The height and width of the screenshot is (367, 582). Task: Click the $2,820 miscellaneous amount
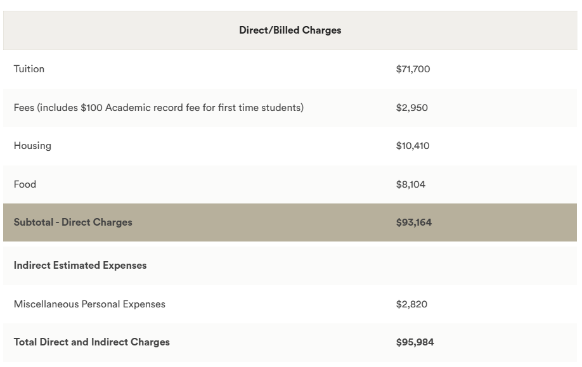(x=411, y=304)
